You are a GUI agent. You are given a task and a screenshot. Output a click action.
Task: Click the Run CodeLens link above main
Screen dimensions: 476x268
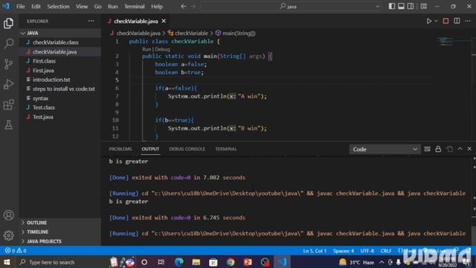point(147,49)
